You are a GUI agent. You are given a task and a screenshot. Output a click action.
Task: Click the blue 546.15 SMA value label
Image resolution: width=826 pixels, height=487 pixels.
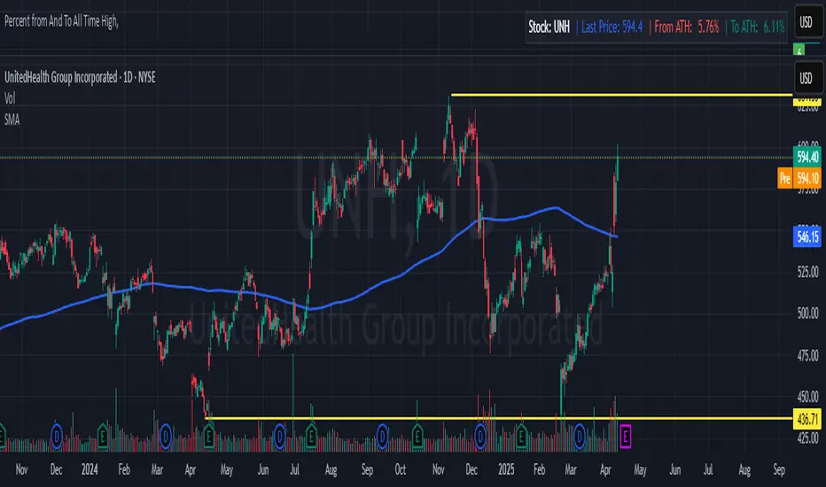(x=807, y=237)
